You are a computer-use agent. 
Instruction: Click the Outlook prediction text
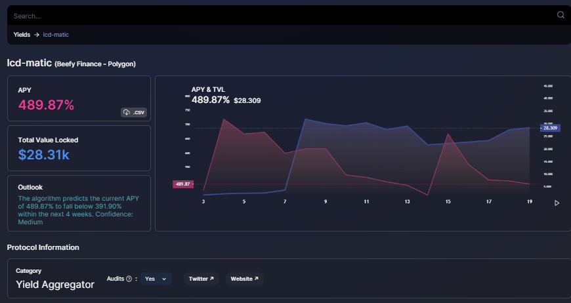(x=79, y=211)
